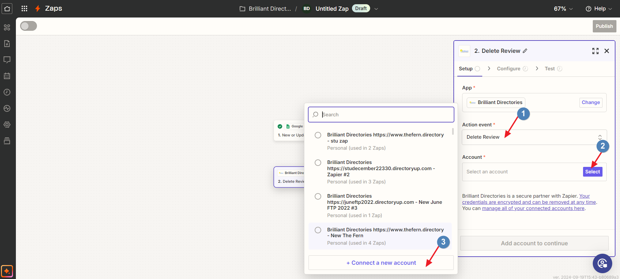Select the juneftp2022 New June FTP account

pyautogui.click(x=380, y=205)
